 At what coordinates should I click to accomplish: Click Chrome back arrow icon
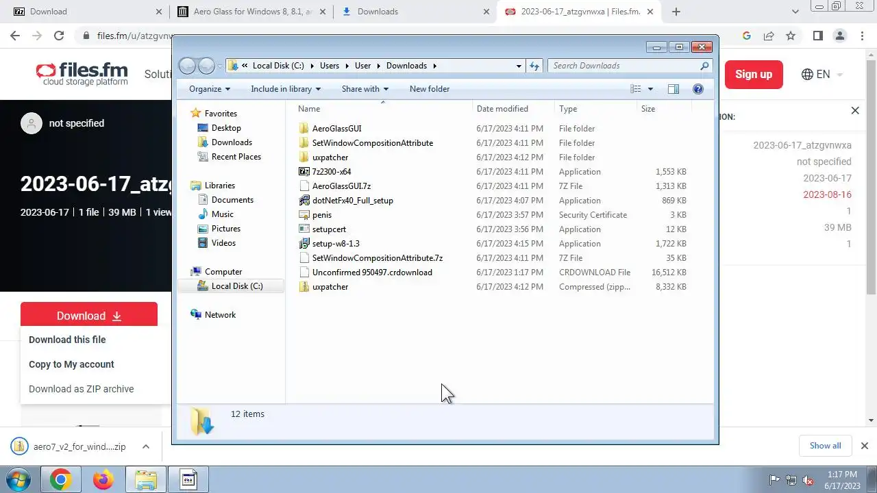(x=16, y=36)
